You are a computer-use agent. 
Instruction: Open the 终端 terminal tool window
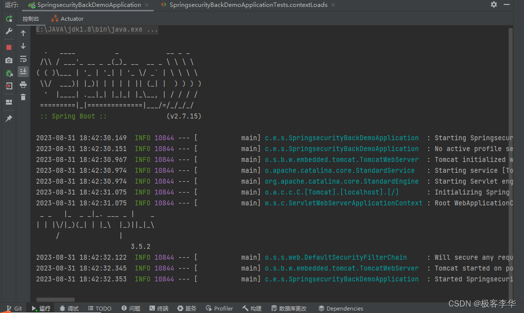point(159,309)
